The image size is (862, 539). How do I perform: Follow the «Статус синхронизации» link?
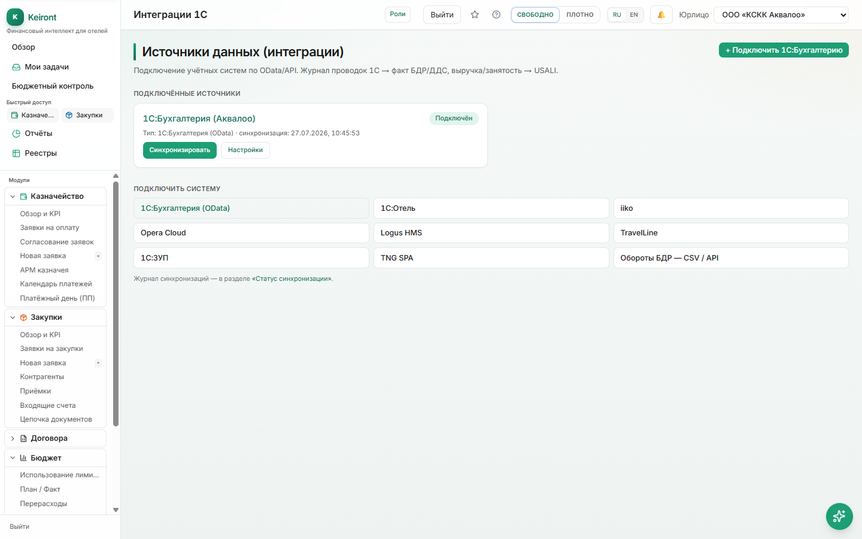click(x=292, y=279)
